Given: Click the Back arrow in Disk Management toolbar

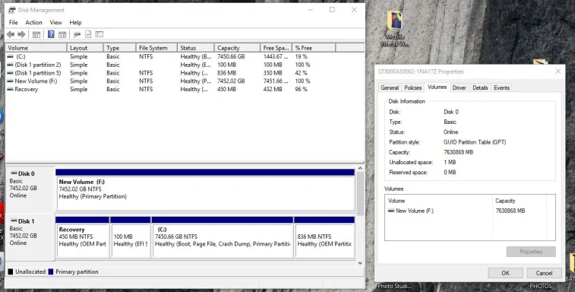Looking at the screenshot, I should point(11,34).
